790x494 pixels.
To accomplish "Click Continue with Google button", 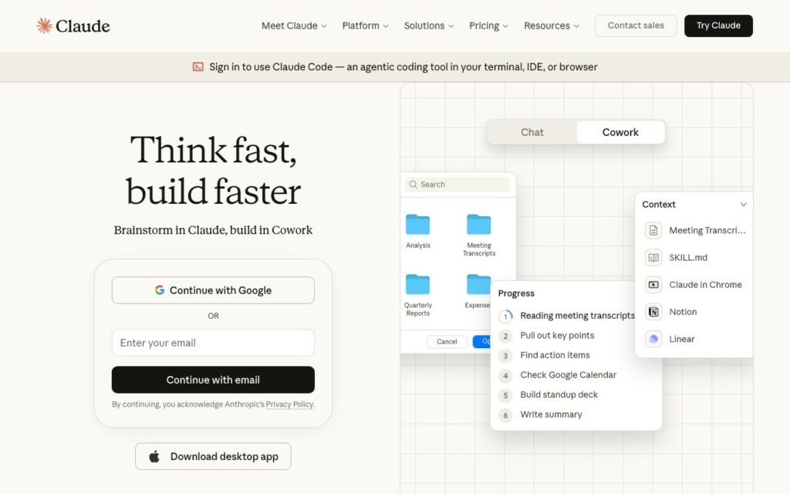I will (213, 290).
